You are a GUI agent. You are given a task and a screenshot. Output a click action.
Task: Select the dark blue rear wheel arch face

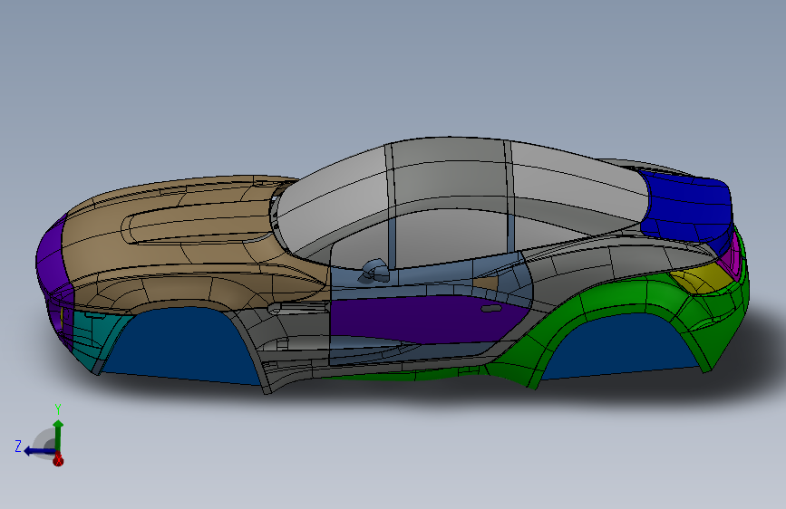(x=622, y=348)
